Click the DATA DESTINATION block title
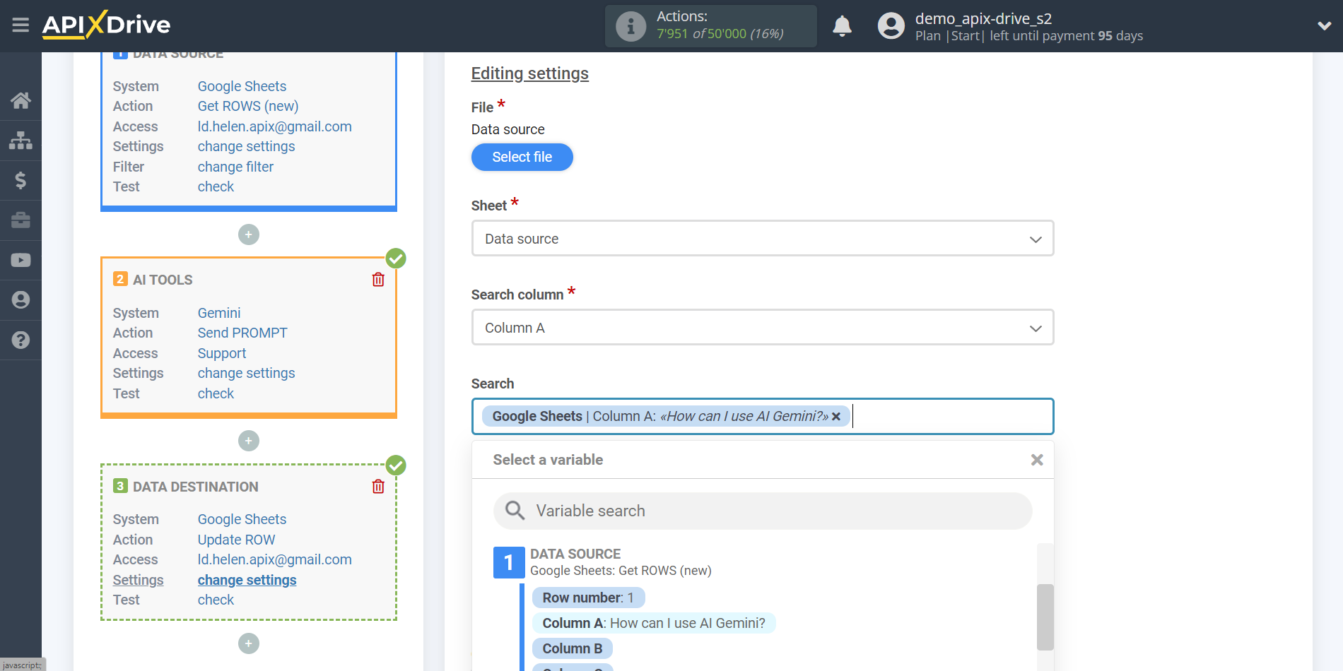Screen dimensions: 1343x671 (x=196, y=487)
